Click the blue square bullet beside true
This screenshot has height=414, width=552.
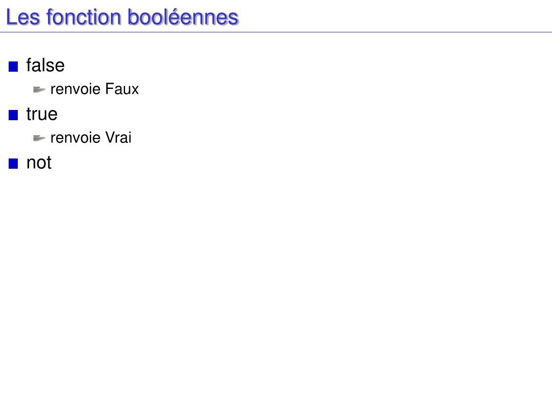(x=13, y=115)
